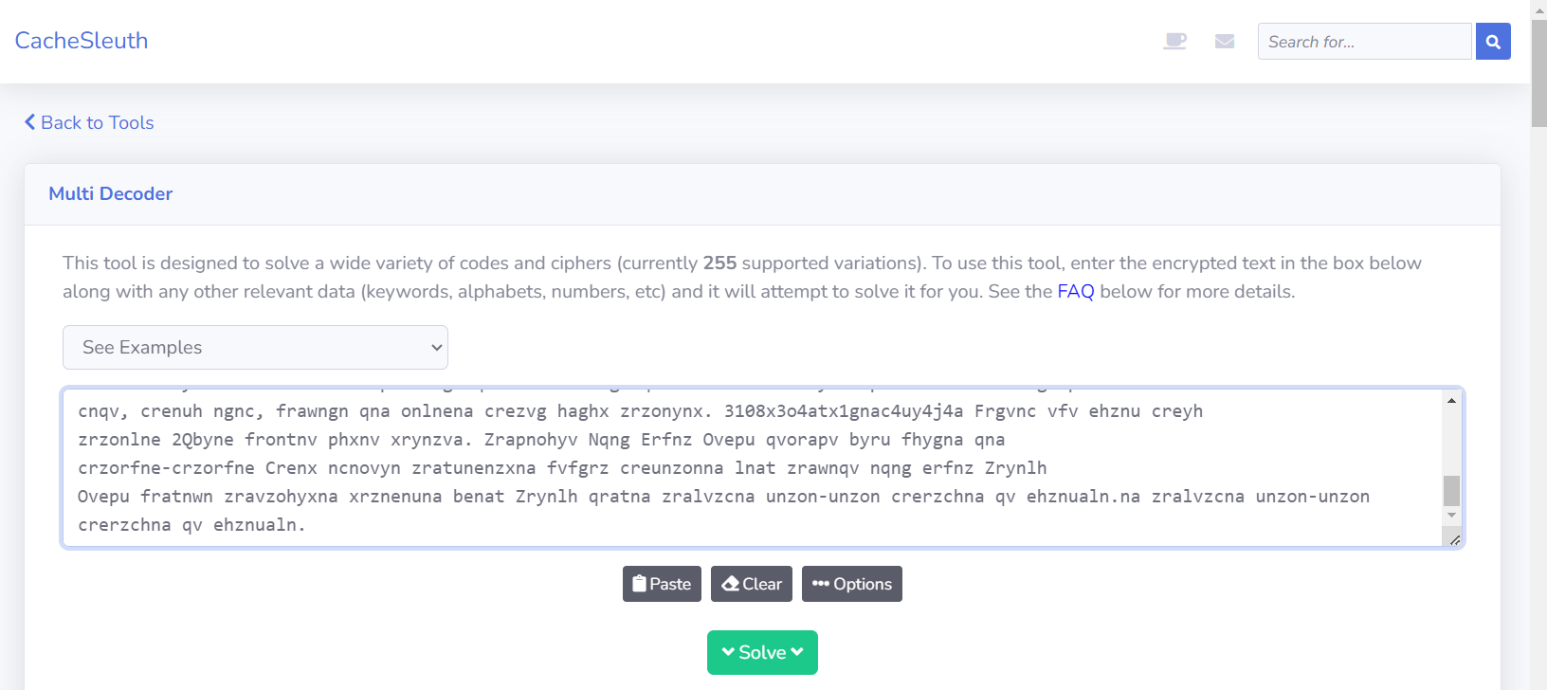The image size is (1547, 690).
Task: Open the FAQ link
Action: pyautogui.click(x=1075, y=291)
